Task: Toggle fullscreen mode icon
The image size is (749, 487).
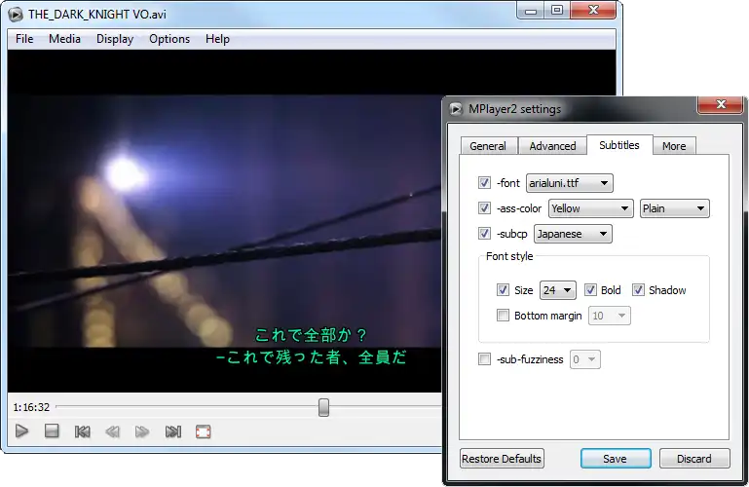Action: [x=203, y=432]
